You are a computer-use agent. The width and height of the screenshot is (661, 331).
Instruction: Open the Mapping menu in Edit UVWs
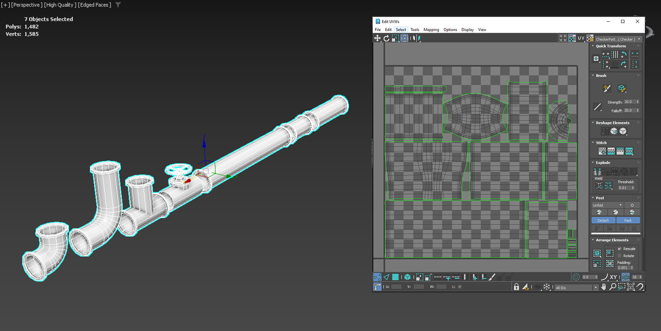431,30
